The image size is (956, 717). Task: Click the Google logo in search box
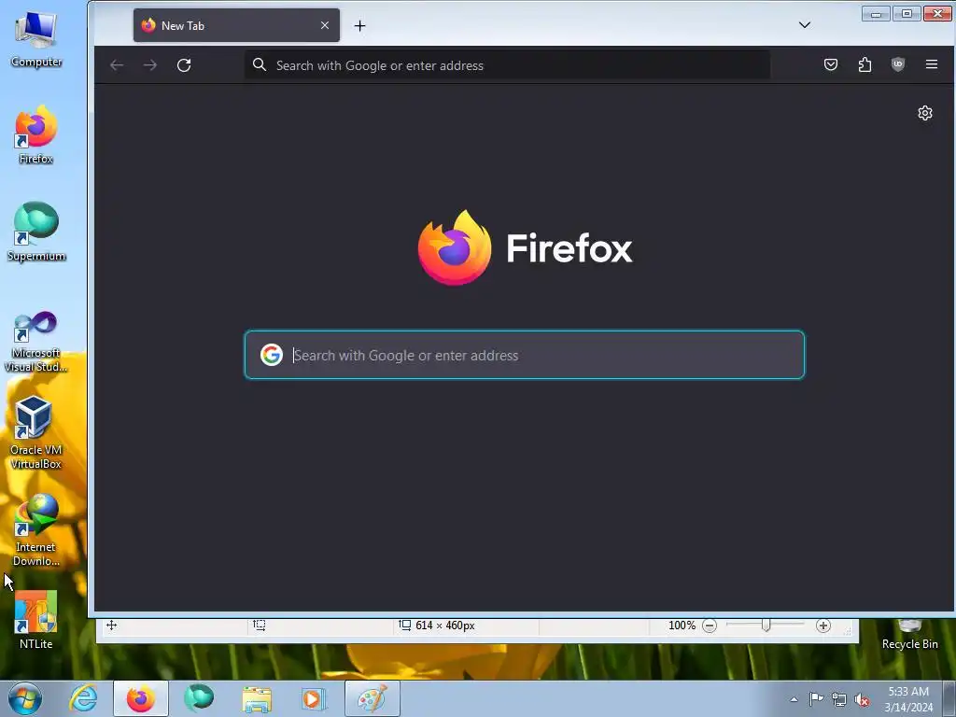click(x=272, y=355)
